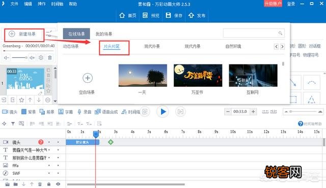Go to 首页 home
This screenshot has height=188, width=326.
click(x=128, y=15)
